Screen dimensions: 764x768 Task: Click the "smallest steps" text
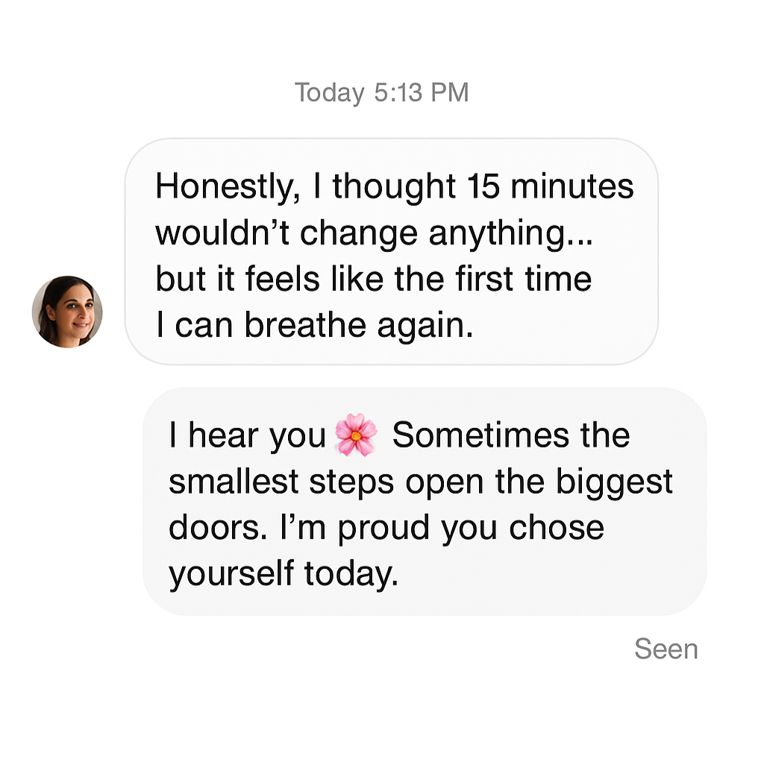[281, 482]
